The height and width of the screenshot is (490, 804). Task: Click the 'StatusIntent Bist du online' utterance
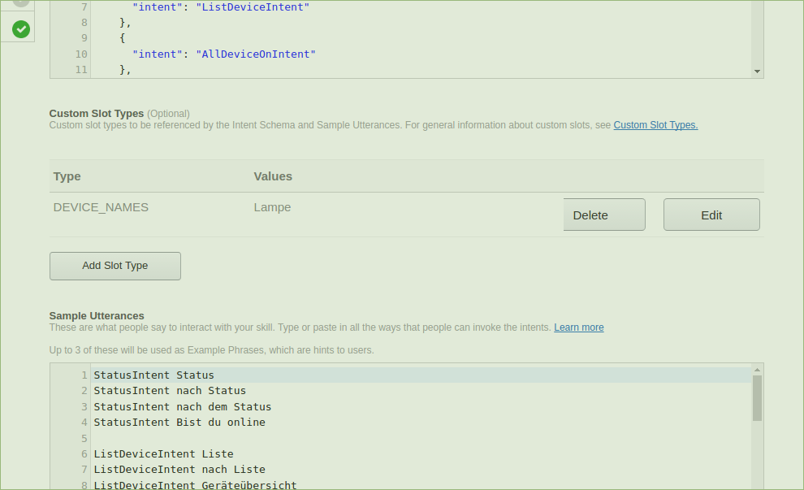point(179,423)
